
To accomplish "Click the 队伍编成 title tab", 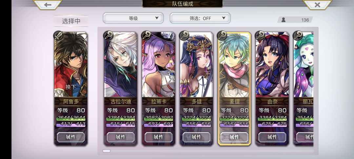I will 183,4.
